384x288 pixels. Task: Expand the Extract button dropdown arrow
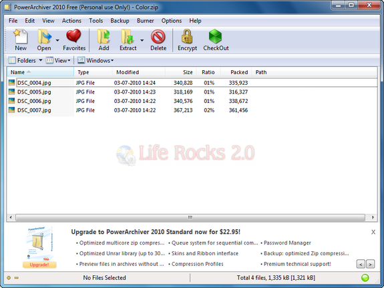click(142, 40)
